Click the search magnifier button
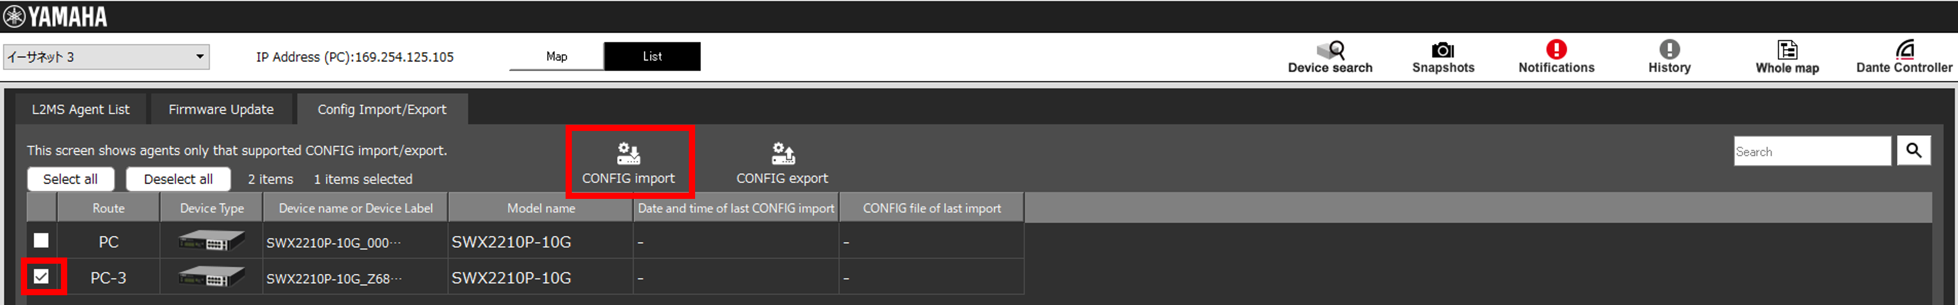This screenshot has height=305, width=1958. (1913, 150)
